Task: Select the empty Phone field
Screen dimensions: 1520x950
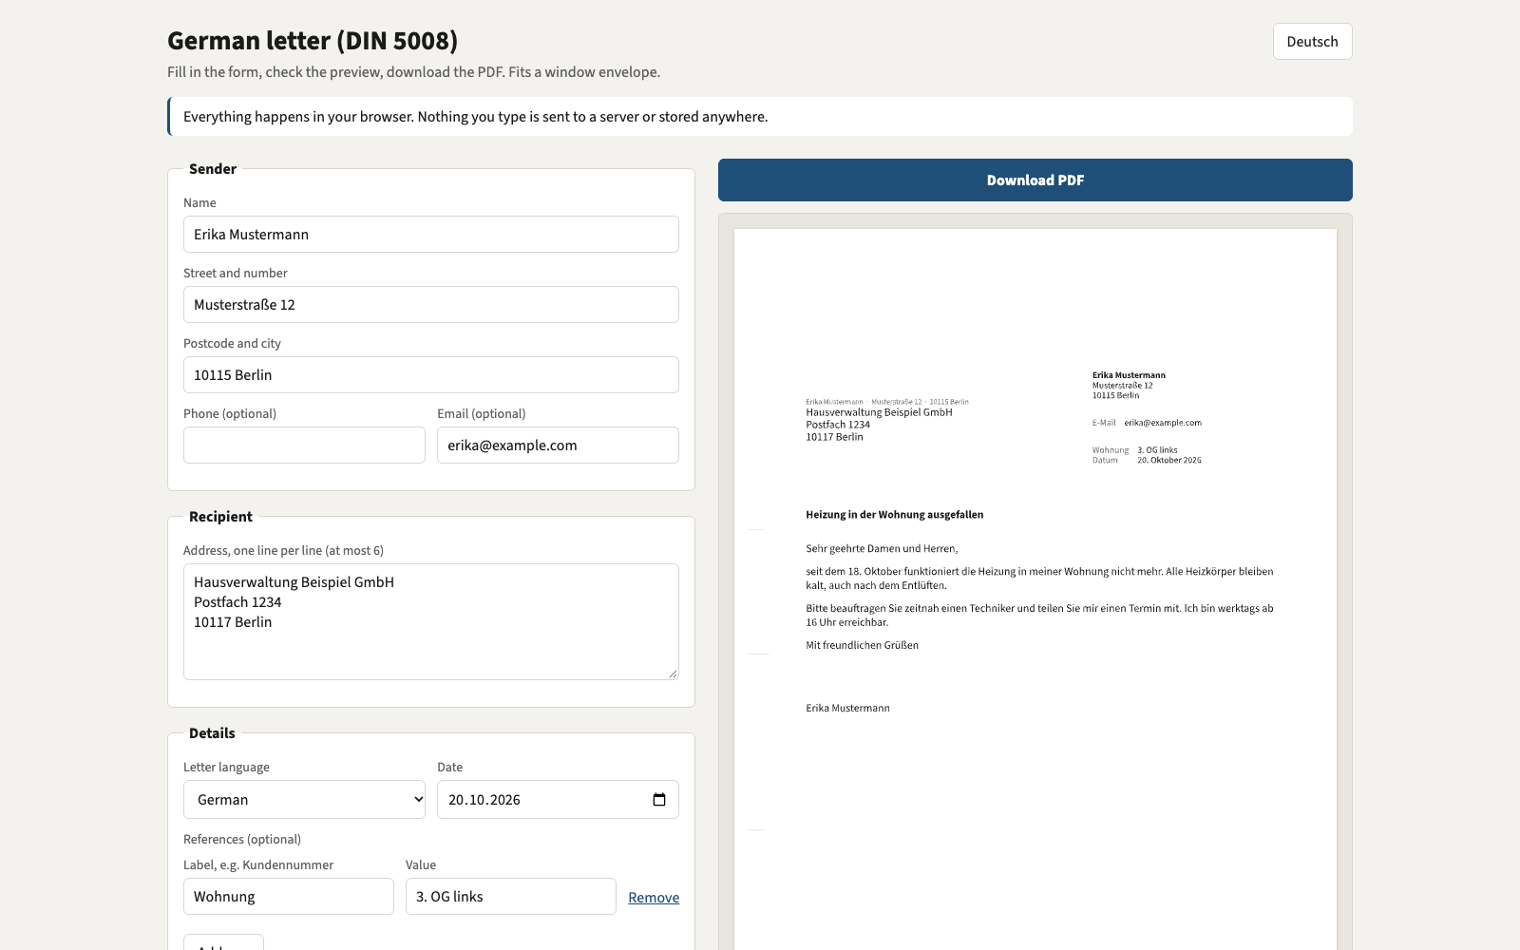Action: 304,446
